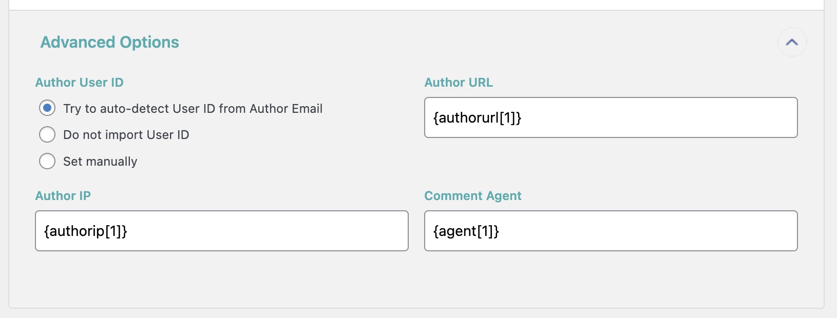
Task: Click the 'Comment Agent' field label
Action: pos(472,196)
